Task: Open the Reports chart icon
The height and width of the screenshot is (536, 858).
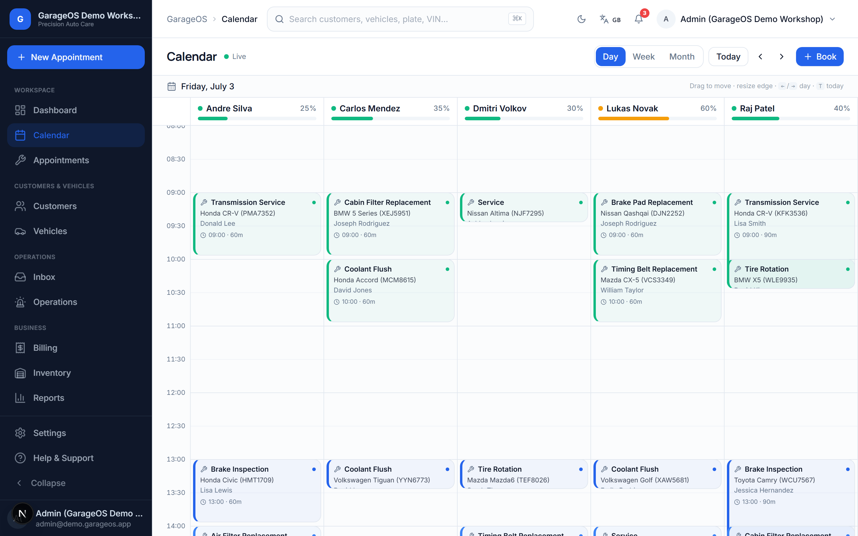Action: tap(20, 398)
